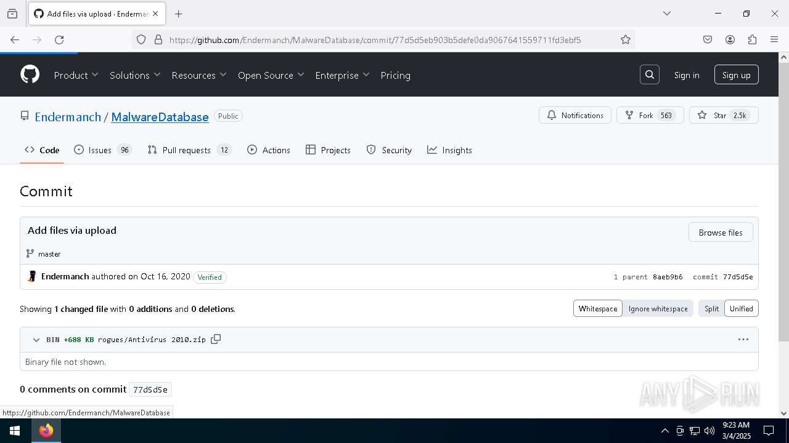Open the Windows Start menu
Image resolution: width=789 pixels, height=443 pixels.
tap(15, 431)
